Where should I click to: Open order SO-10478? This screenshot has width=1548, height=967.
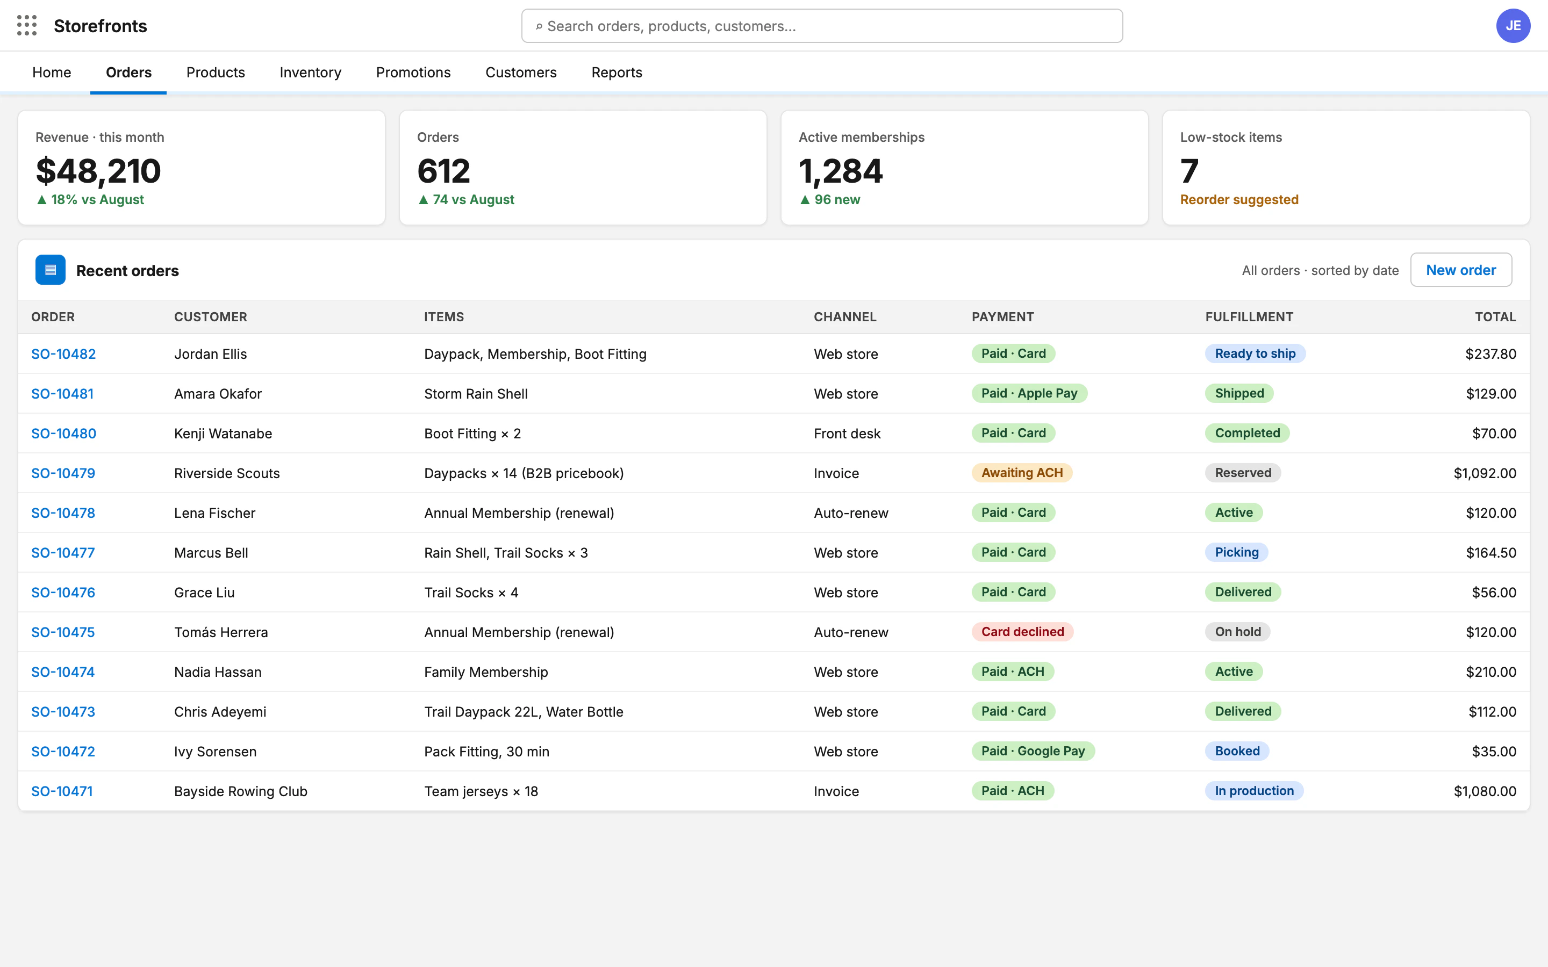(x=63, y=513)
